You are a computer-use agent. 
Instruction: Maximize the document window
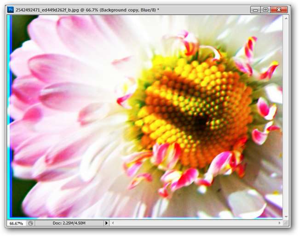(265, 9)
